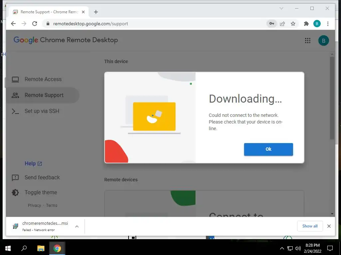
Task: Open the Terms link
Action: point(52,205)
